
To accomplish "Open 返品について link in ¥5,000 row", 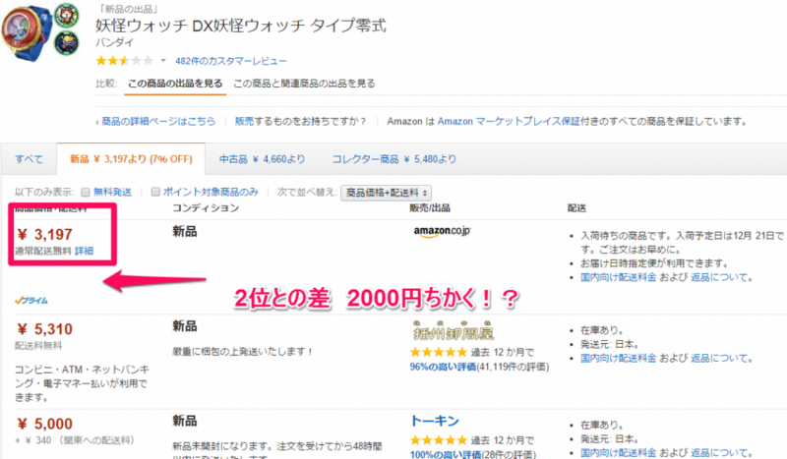I will pyautogui.click(x=719, y=453).
